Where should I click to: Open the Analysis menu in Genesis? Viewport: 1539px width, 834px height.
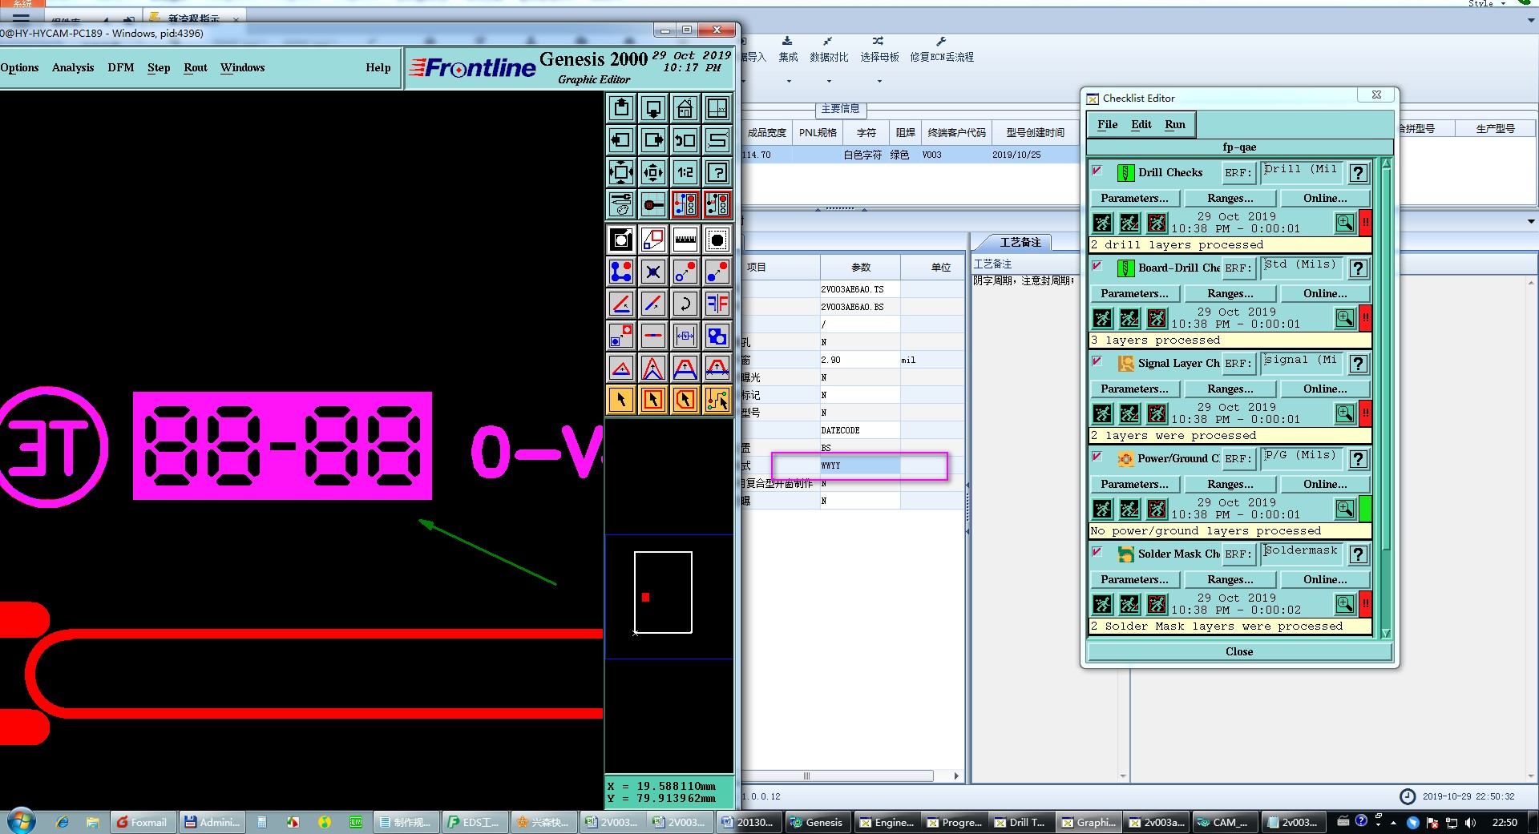click(x=73, y=68)
